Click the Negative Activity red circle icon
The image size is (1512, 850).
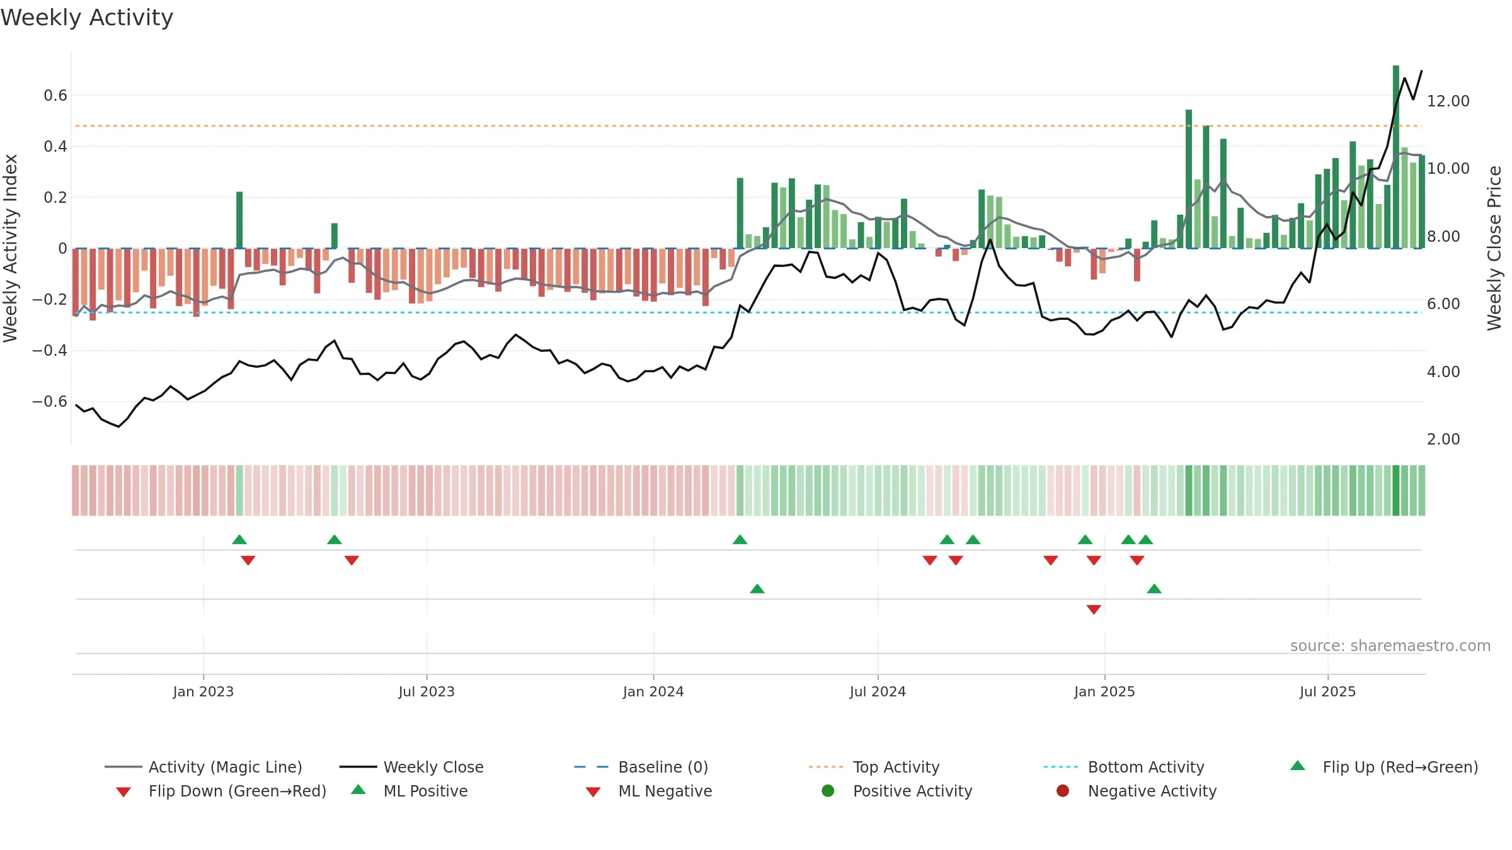pos(1063,791)
